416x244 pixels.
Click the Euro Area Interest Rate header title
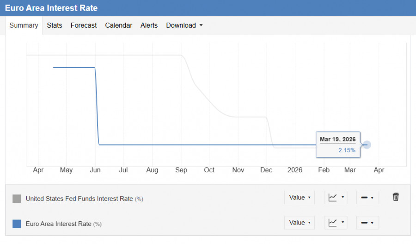(x=51, y=8)
